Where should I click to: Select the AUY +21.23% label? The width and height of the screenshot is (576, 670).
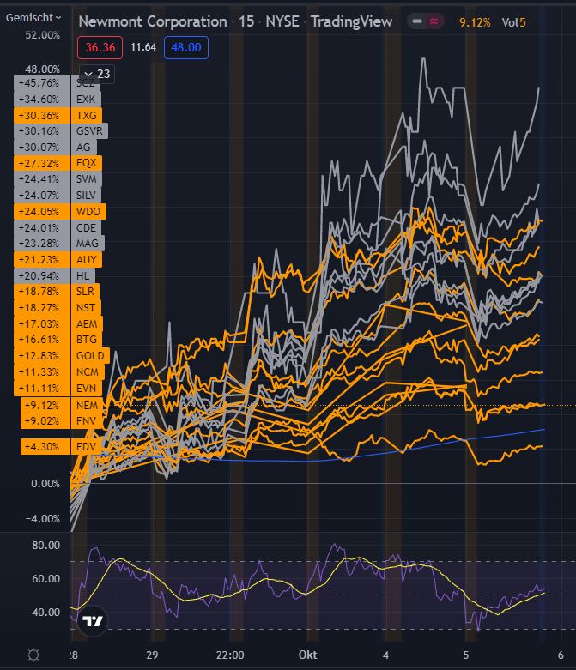click(x=58, y=259)
